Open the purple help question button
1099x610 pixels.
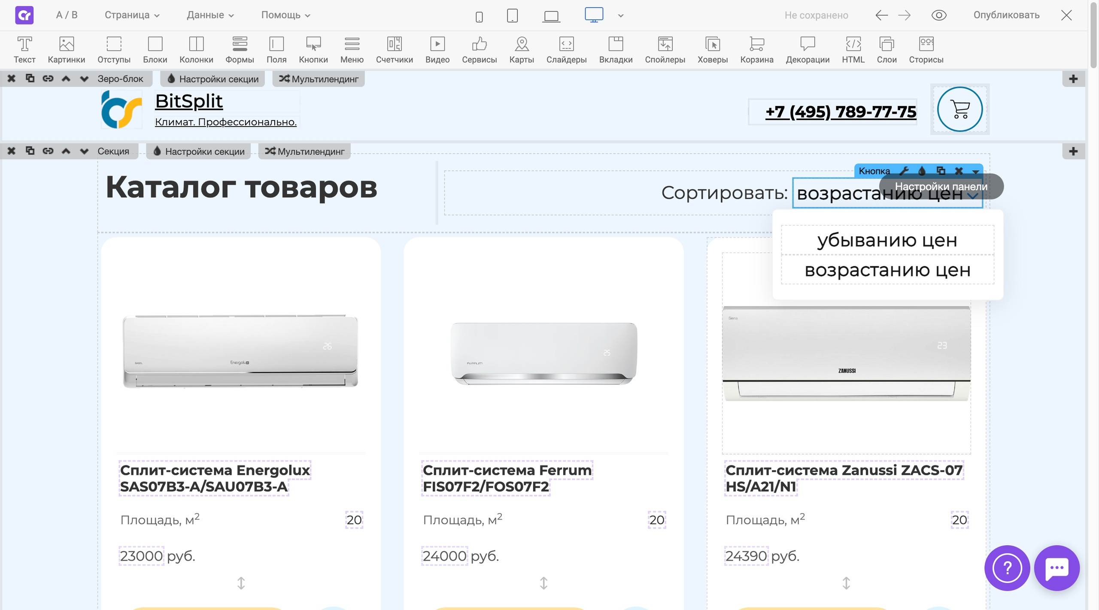click(1007, 568)
